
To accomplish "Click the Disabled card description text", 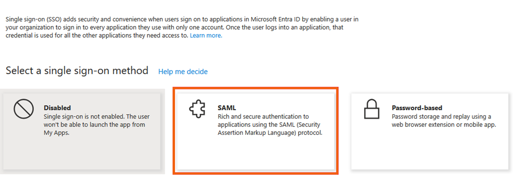I will click(96, 125).
